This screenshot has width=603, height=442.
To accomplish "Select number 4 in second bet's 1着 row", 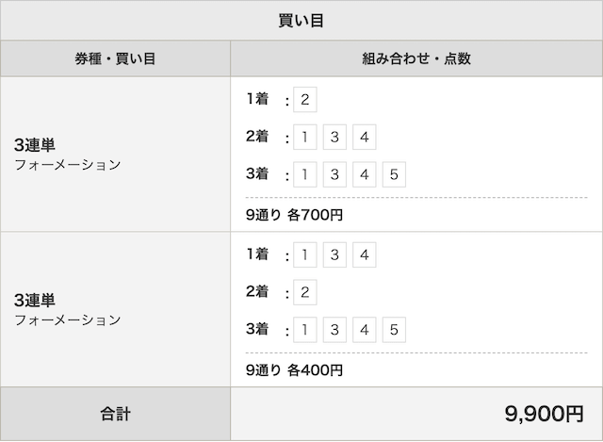I will (365, 254).
